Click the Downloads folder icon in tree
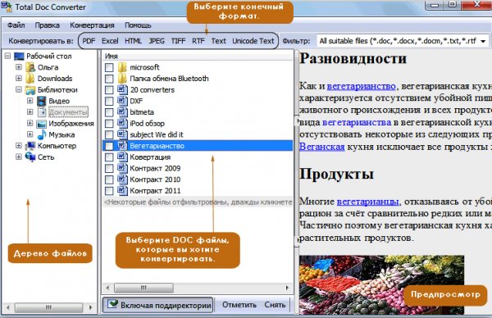Viewport: 492px width, 318px height. pyautogui.click(x=30, y=79)
